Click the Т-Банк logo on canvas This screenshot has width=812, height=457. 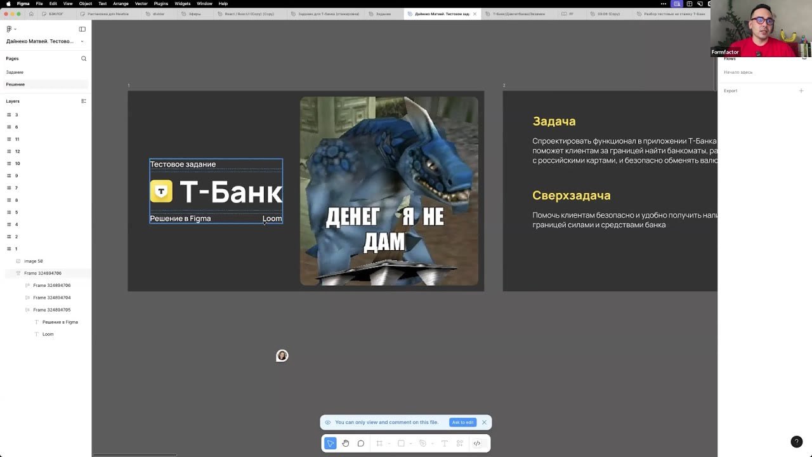pyautogui.click(x=216, y=192)
